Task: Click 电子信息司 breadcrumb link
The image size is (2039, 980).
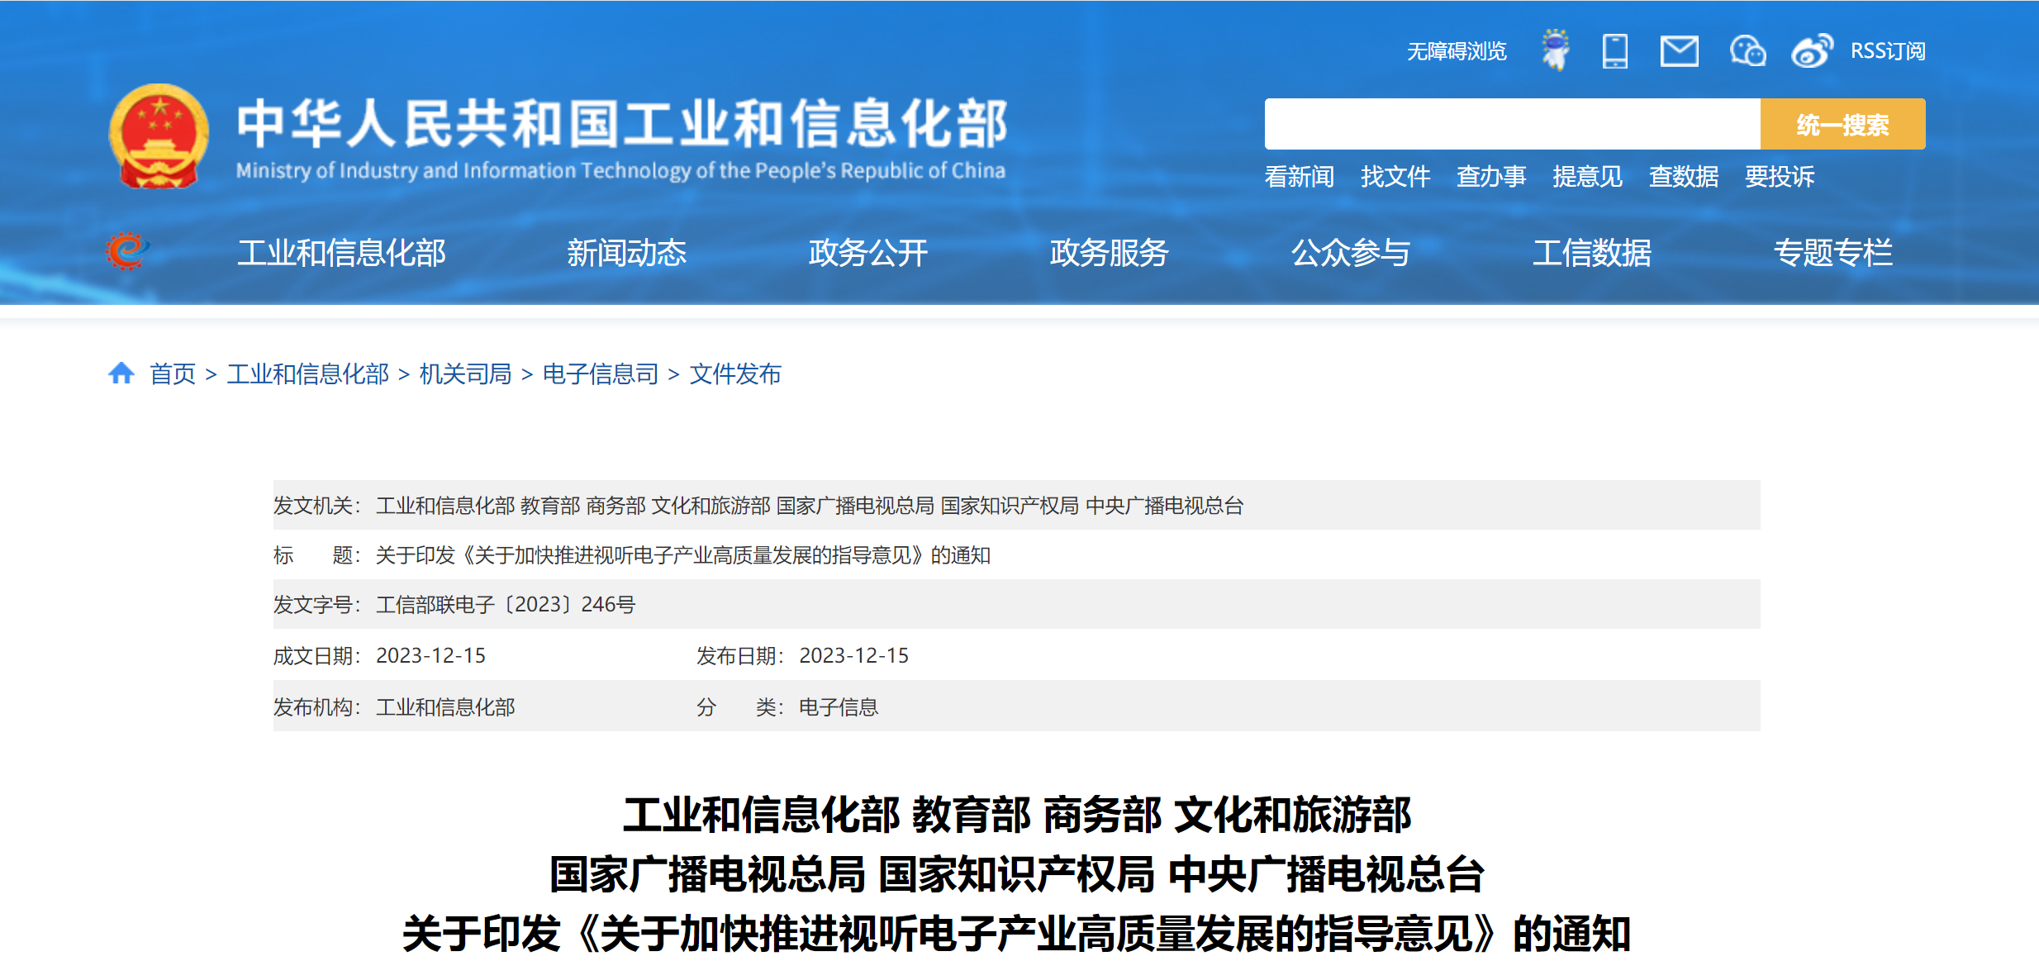Action: [x=601, y=373]
